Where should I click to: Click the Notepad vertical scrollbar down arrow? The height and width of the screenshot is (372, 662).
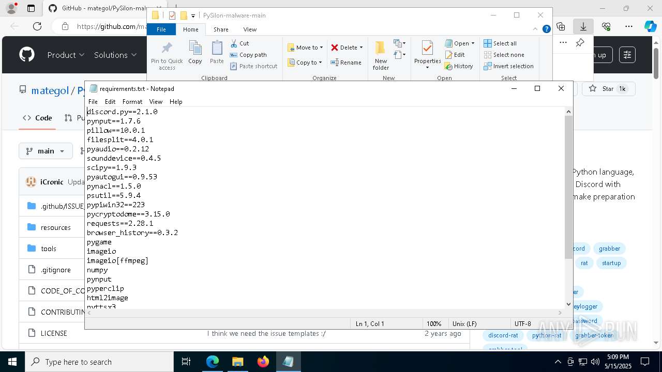coord(569,304)
